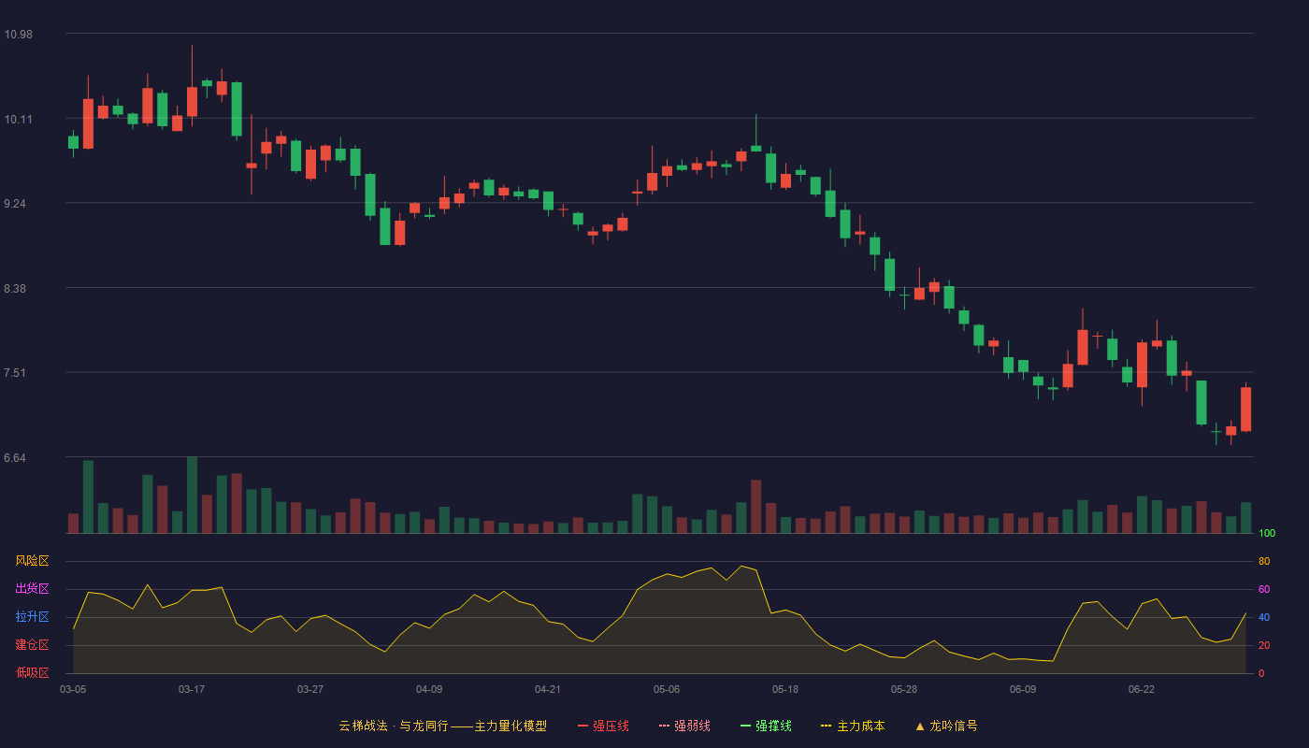
Task: Toggle the 强弱线 legend series
Action: tap(684, 726)
